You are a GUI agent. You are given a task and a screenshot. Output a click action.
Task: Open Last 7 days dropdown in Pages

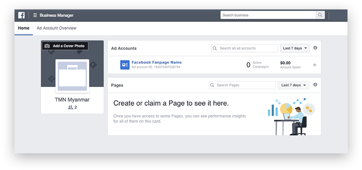click(293, 85)
